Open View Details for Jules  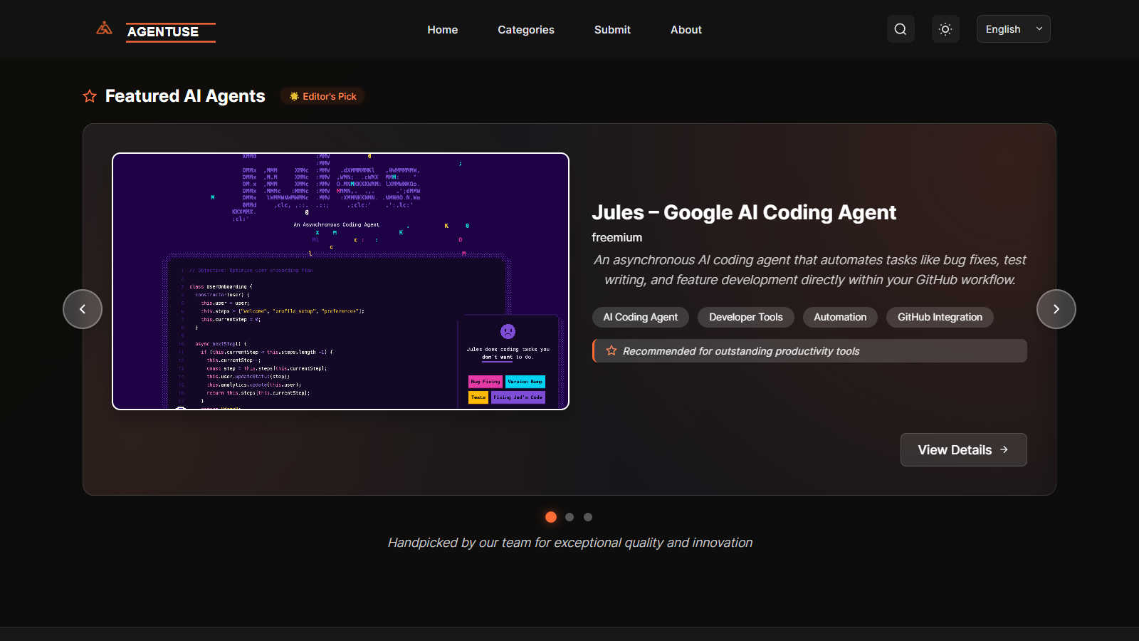tap(963, 450)
